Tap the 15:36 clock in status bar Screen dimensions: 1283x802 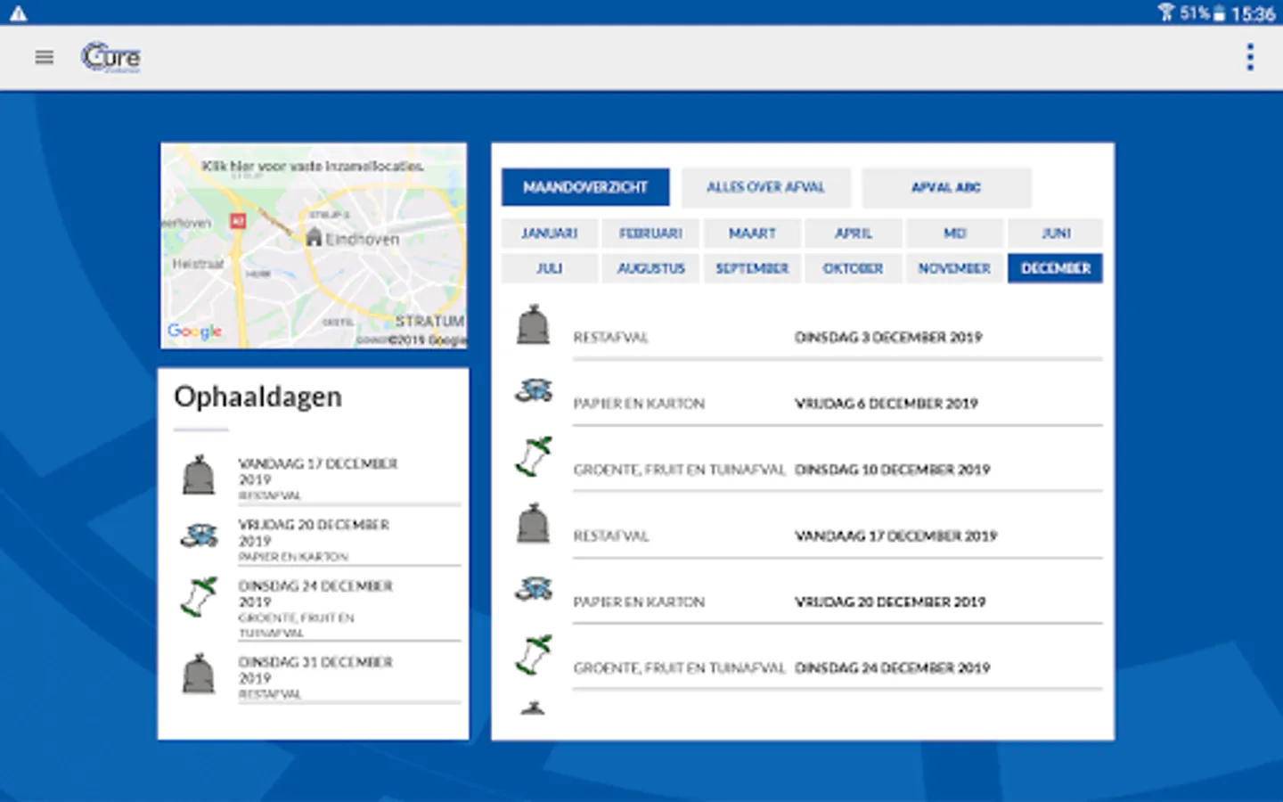coord(1254,13)
